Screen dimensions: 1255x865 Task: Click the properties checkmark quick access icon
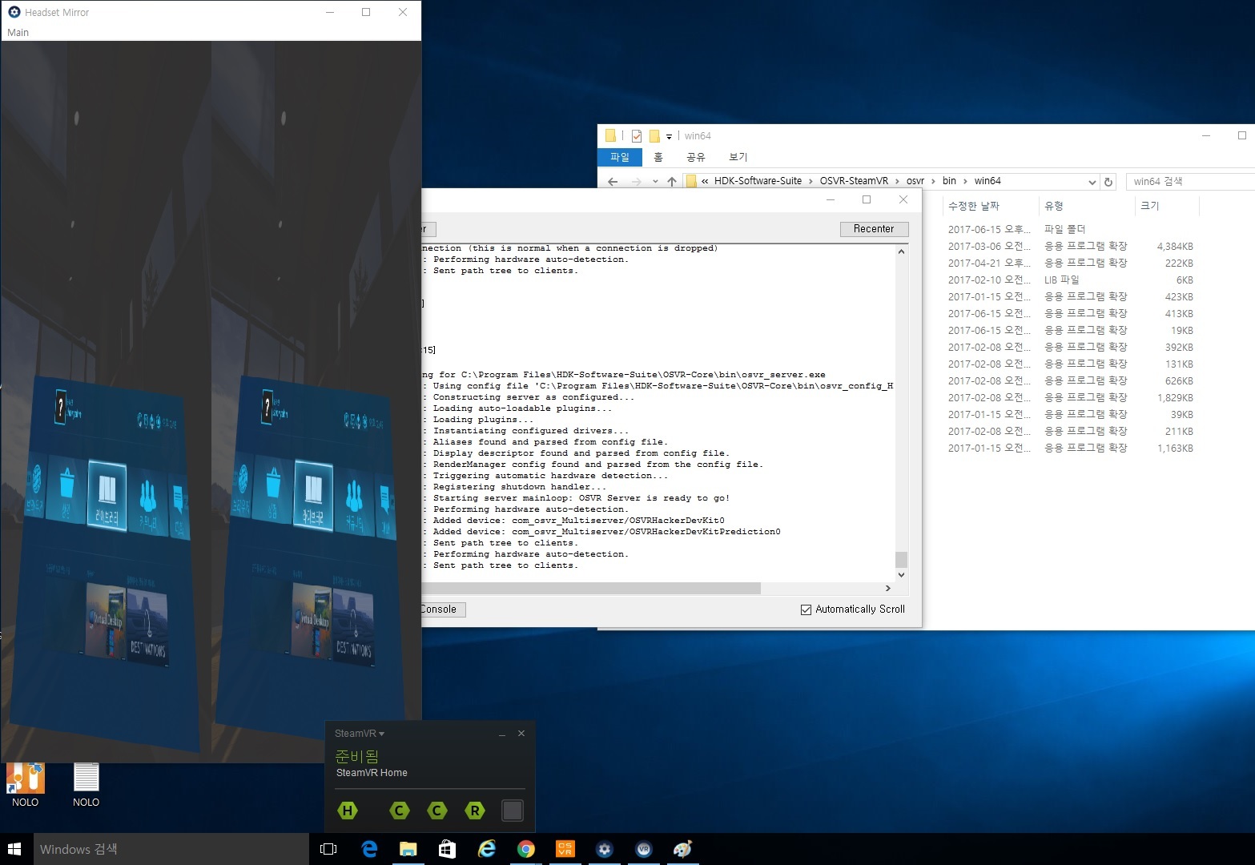[x=637, y=136]
